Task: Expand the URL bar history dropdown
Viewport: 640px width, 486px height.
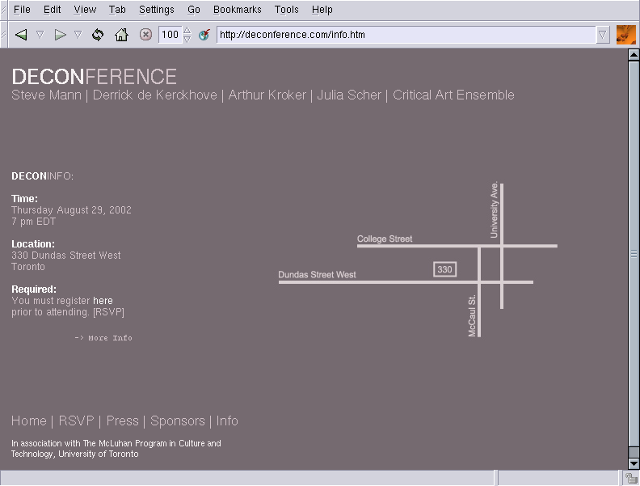Action: tap(603, 35)
